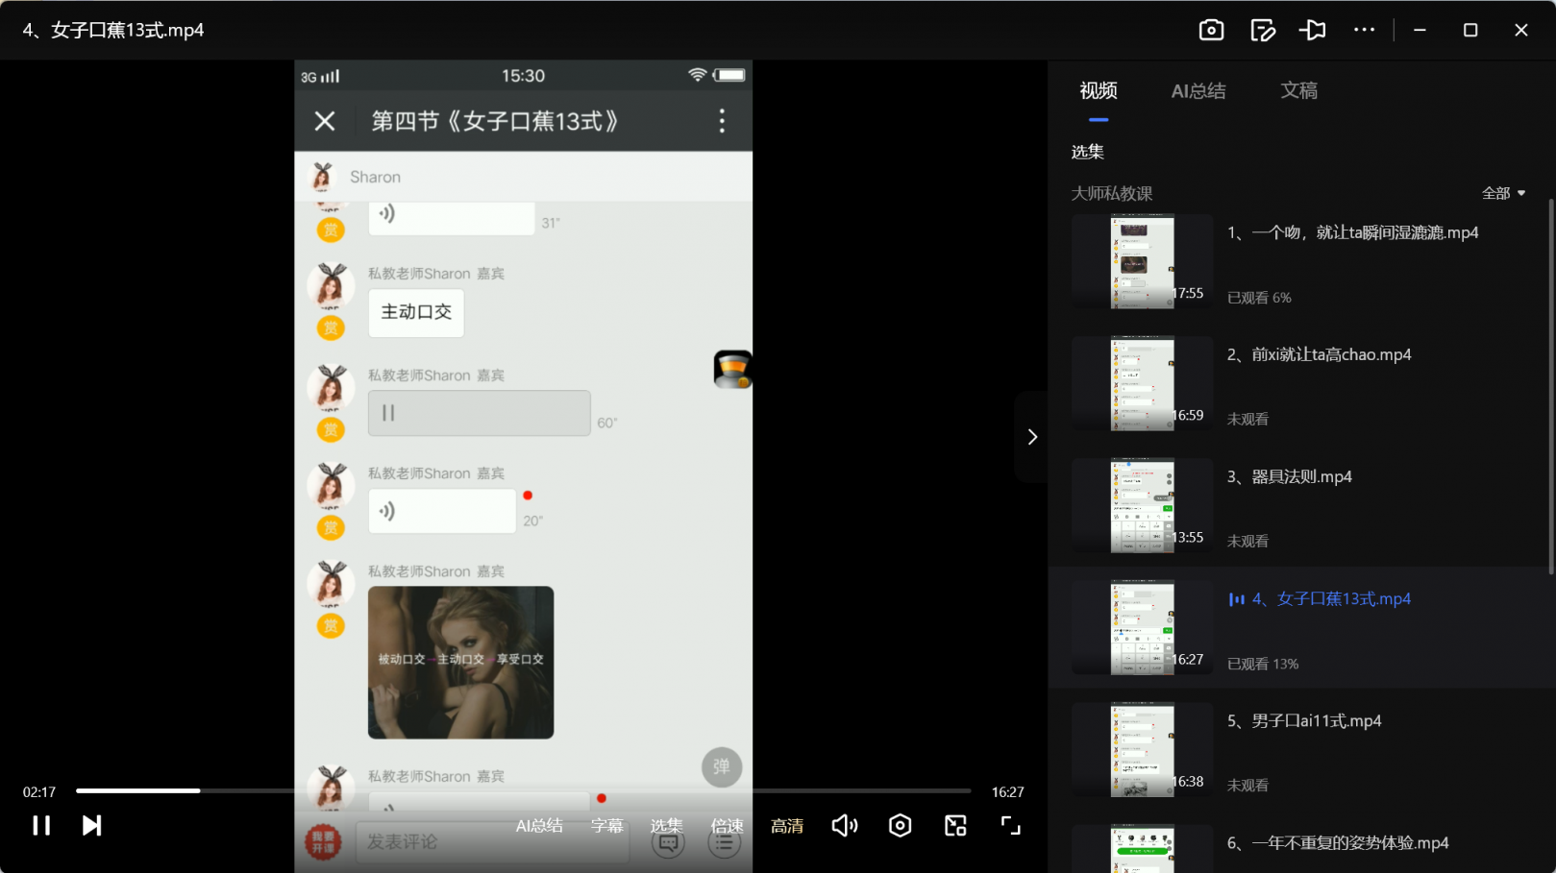
Task: Pin the player window on top
Action: coord(1313,31)
